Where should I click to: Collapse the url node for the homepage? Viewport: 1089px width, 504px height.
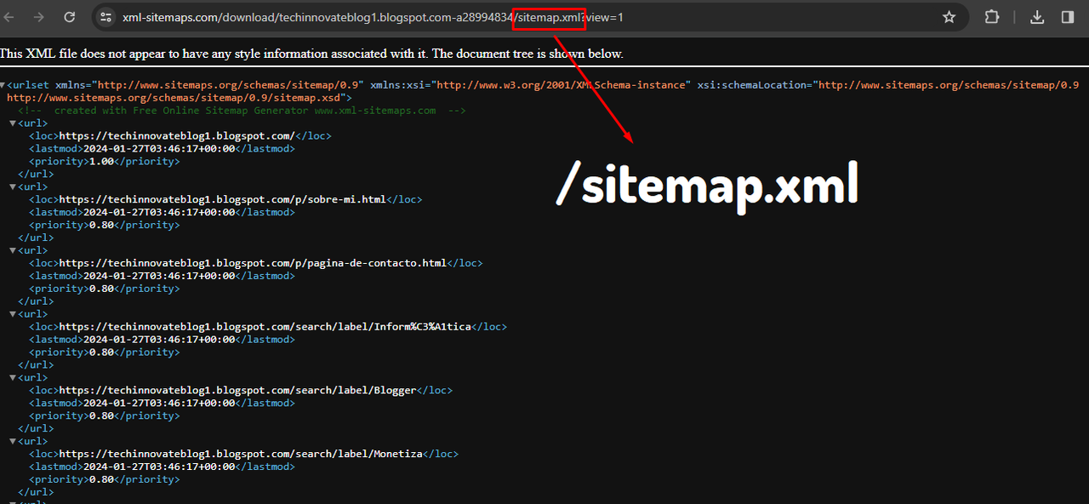tap(13, 123)
